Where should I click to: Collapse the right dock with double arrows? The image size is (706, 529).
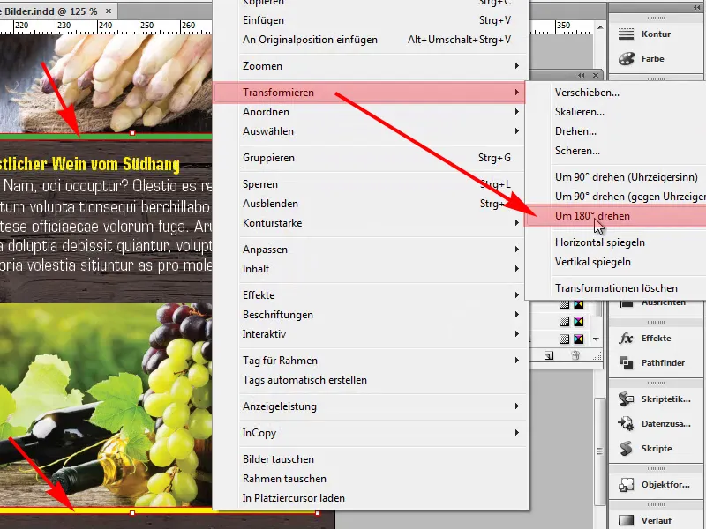click(697, 8)
